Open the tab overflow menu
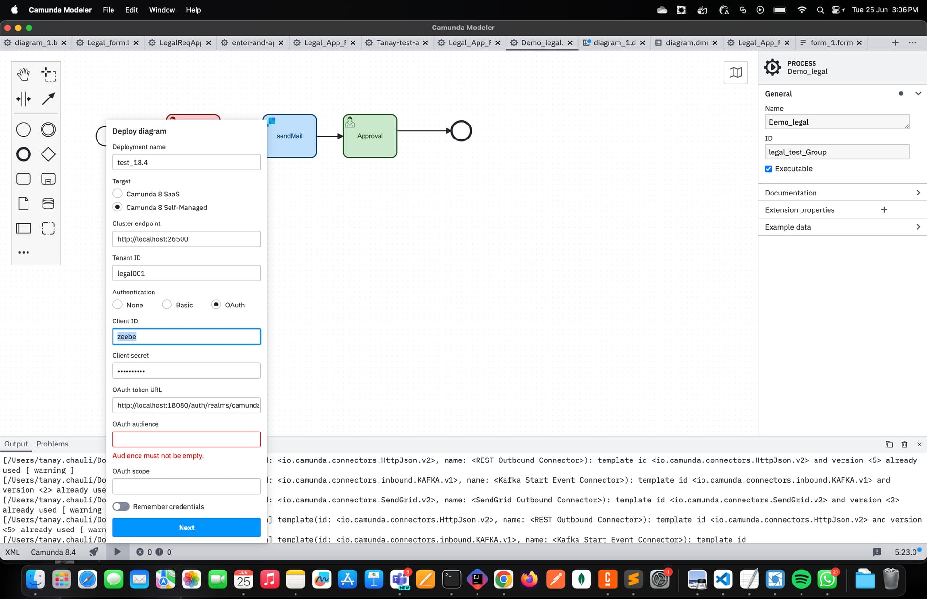 click(x=912, y=42)
